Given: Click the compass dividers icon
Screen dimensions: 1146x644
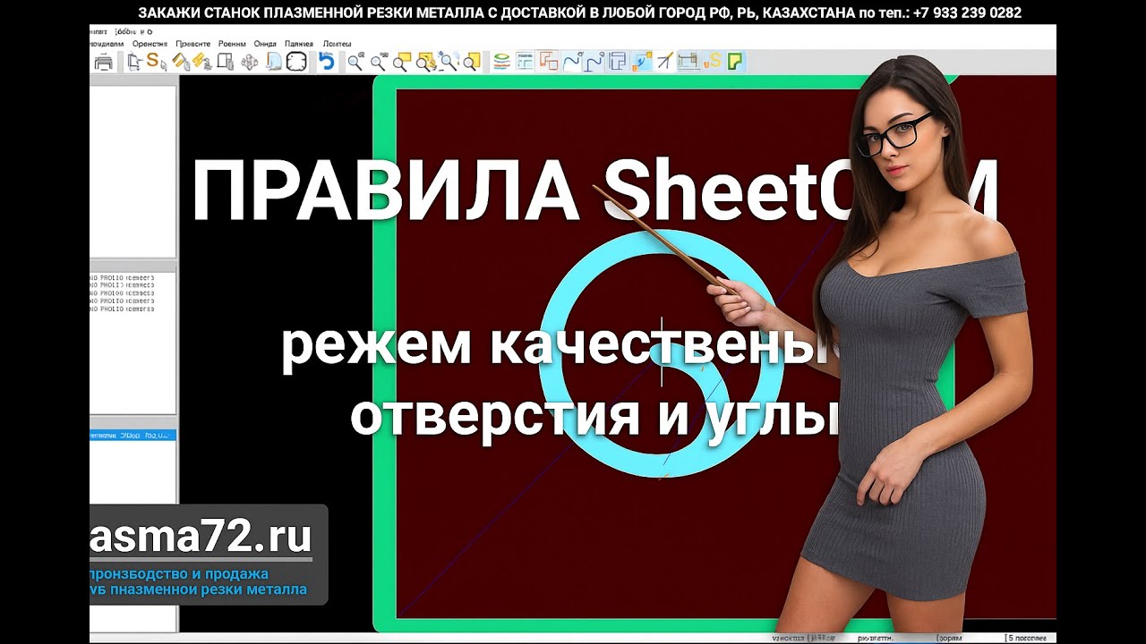Looking at the screenshot, I should coord(665,62).
